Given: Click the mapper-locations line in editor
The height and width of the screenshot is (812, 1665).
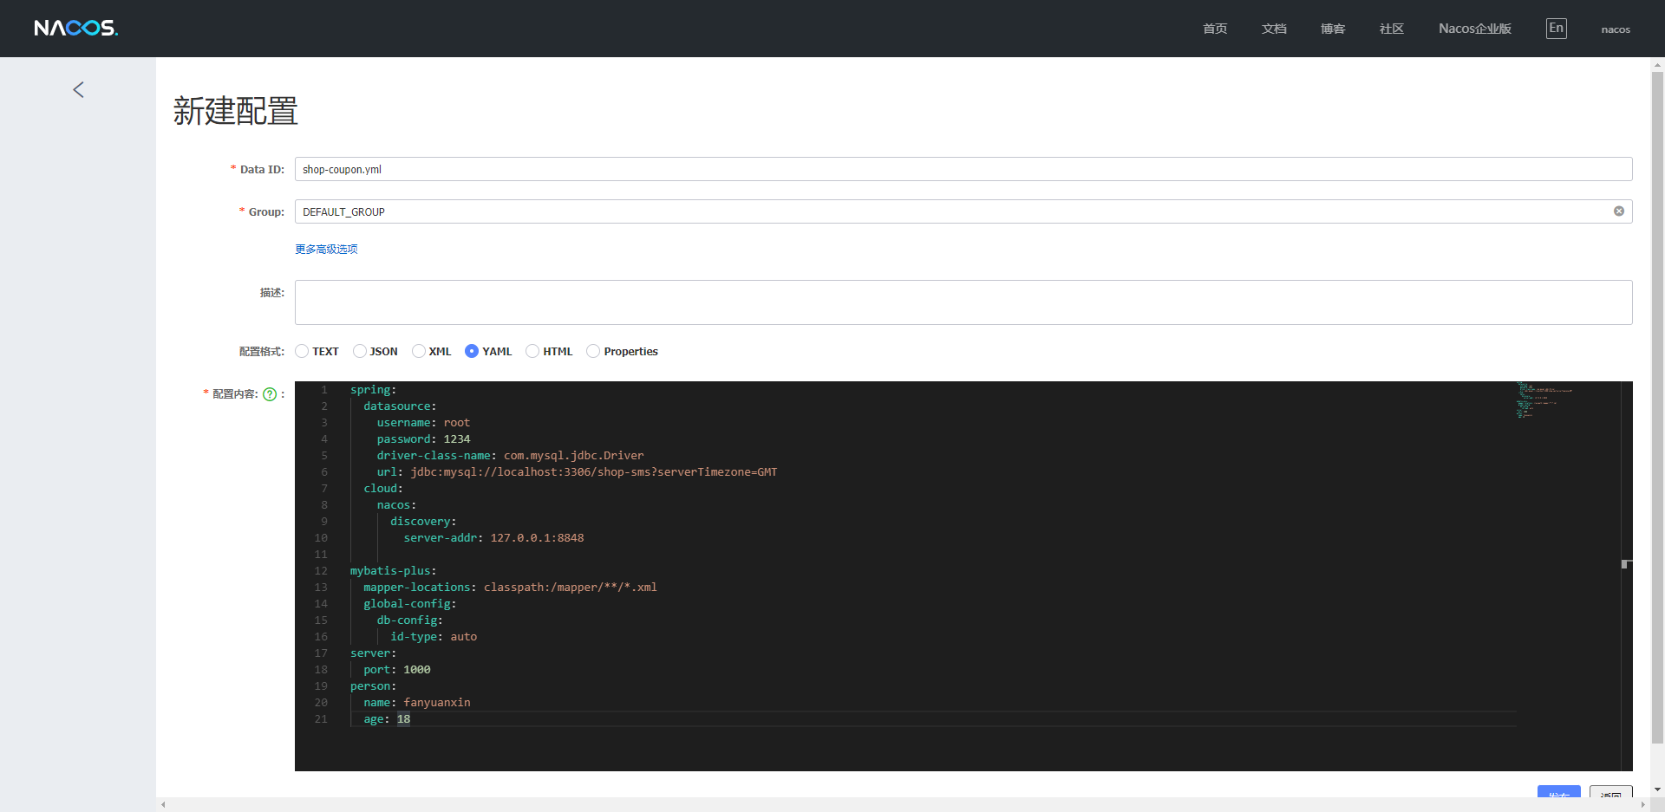Looking at the screenshot, I should click(510, 588).
